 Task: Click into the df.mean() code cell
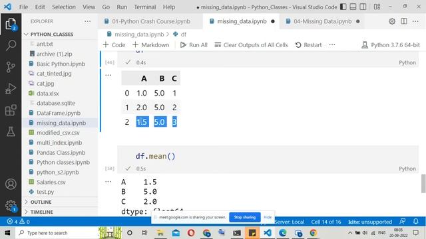[x=268, y=157]
